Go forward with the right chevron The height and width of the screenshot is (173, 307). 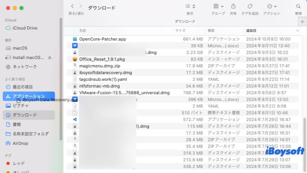coord(80,6)
